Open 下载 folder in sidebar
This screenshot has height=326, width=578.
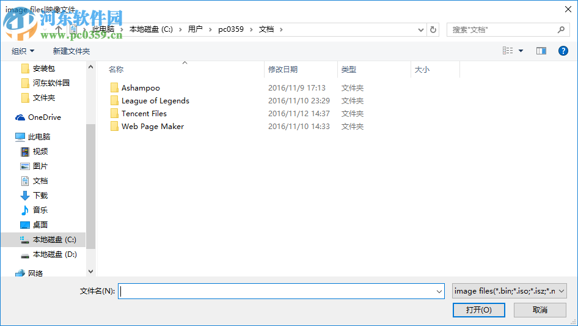click(34, 195)
